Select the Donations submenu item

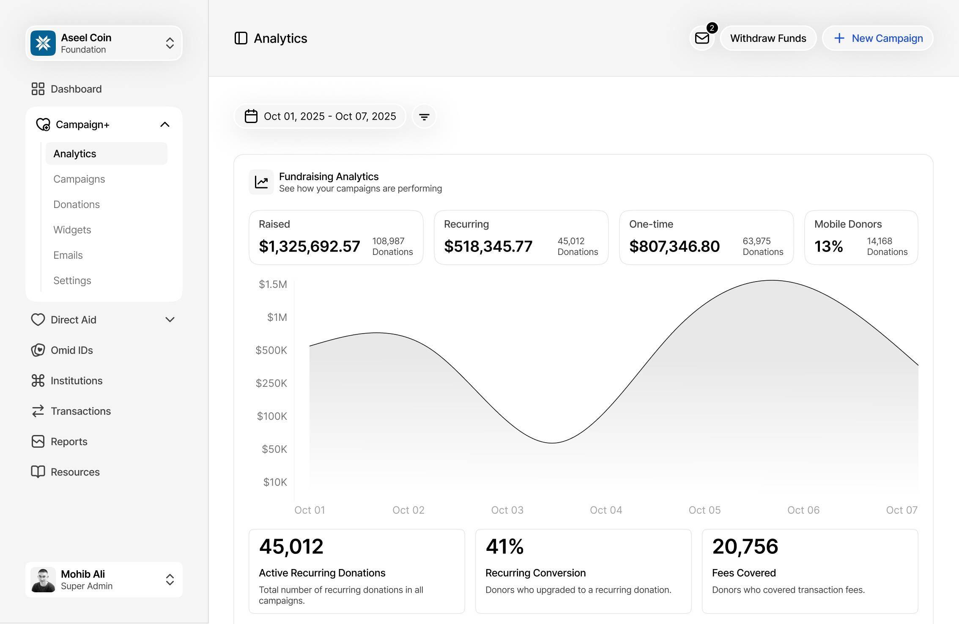click(x=77, y=204)
